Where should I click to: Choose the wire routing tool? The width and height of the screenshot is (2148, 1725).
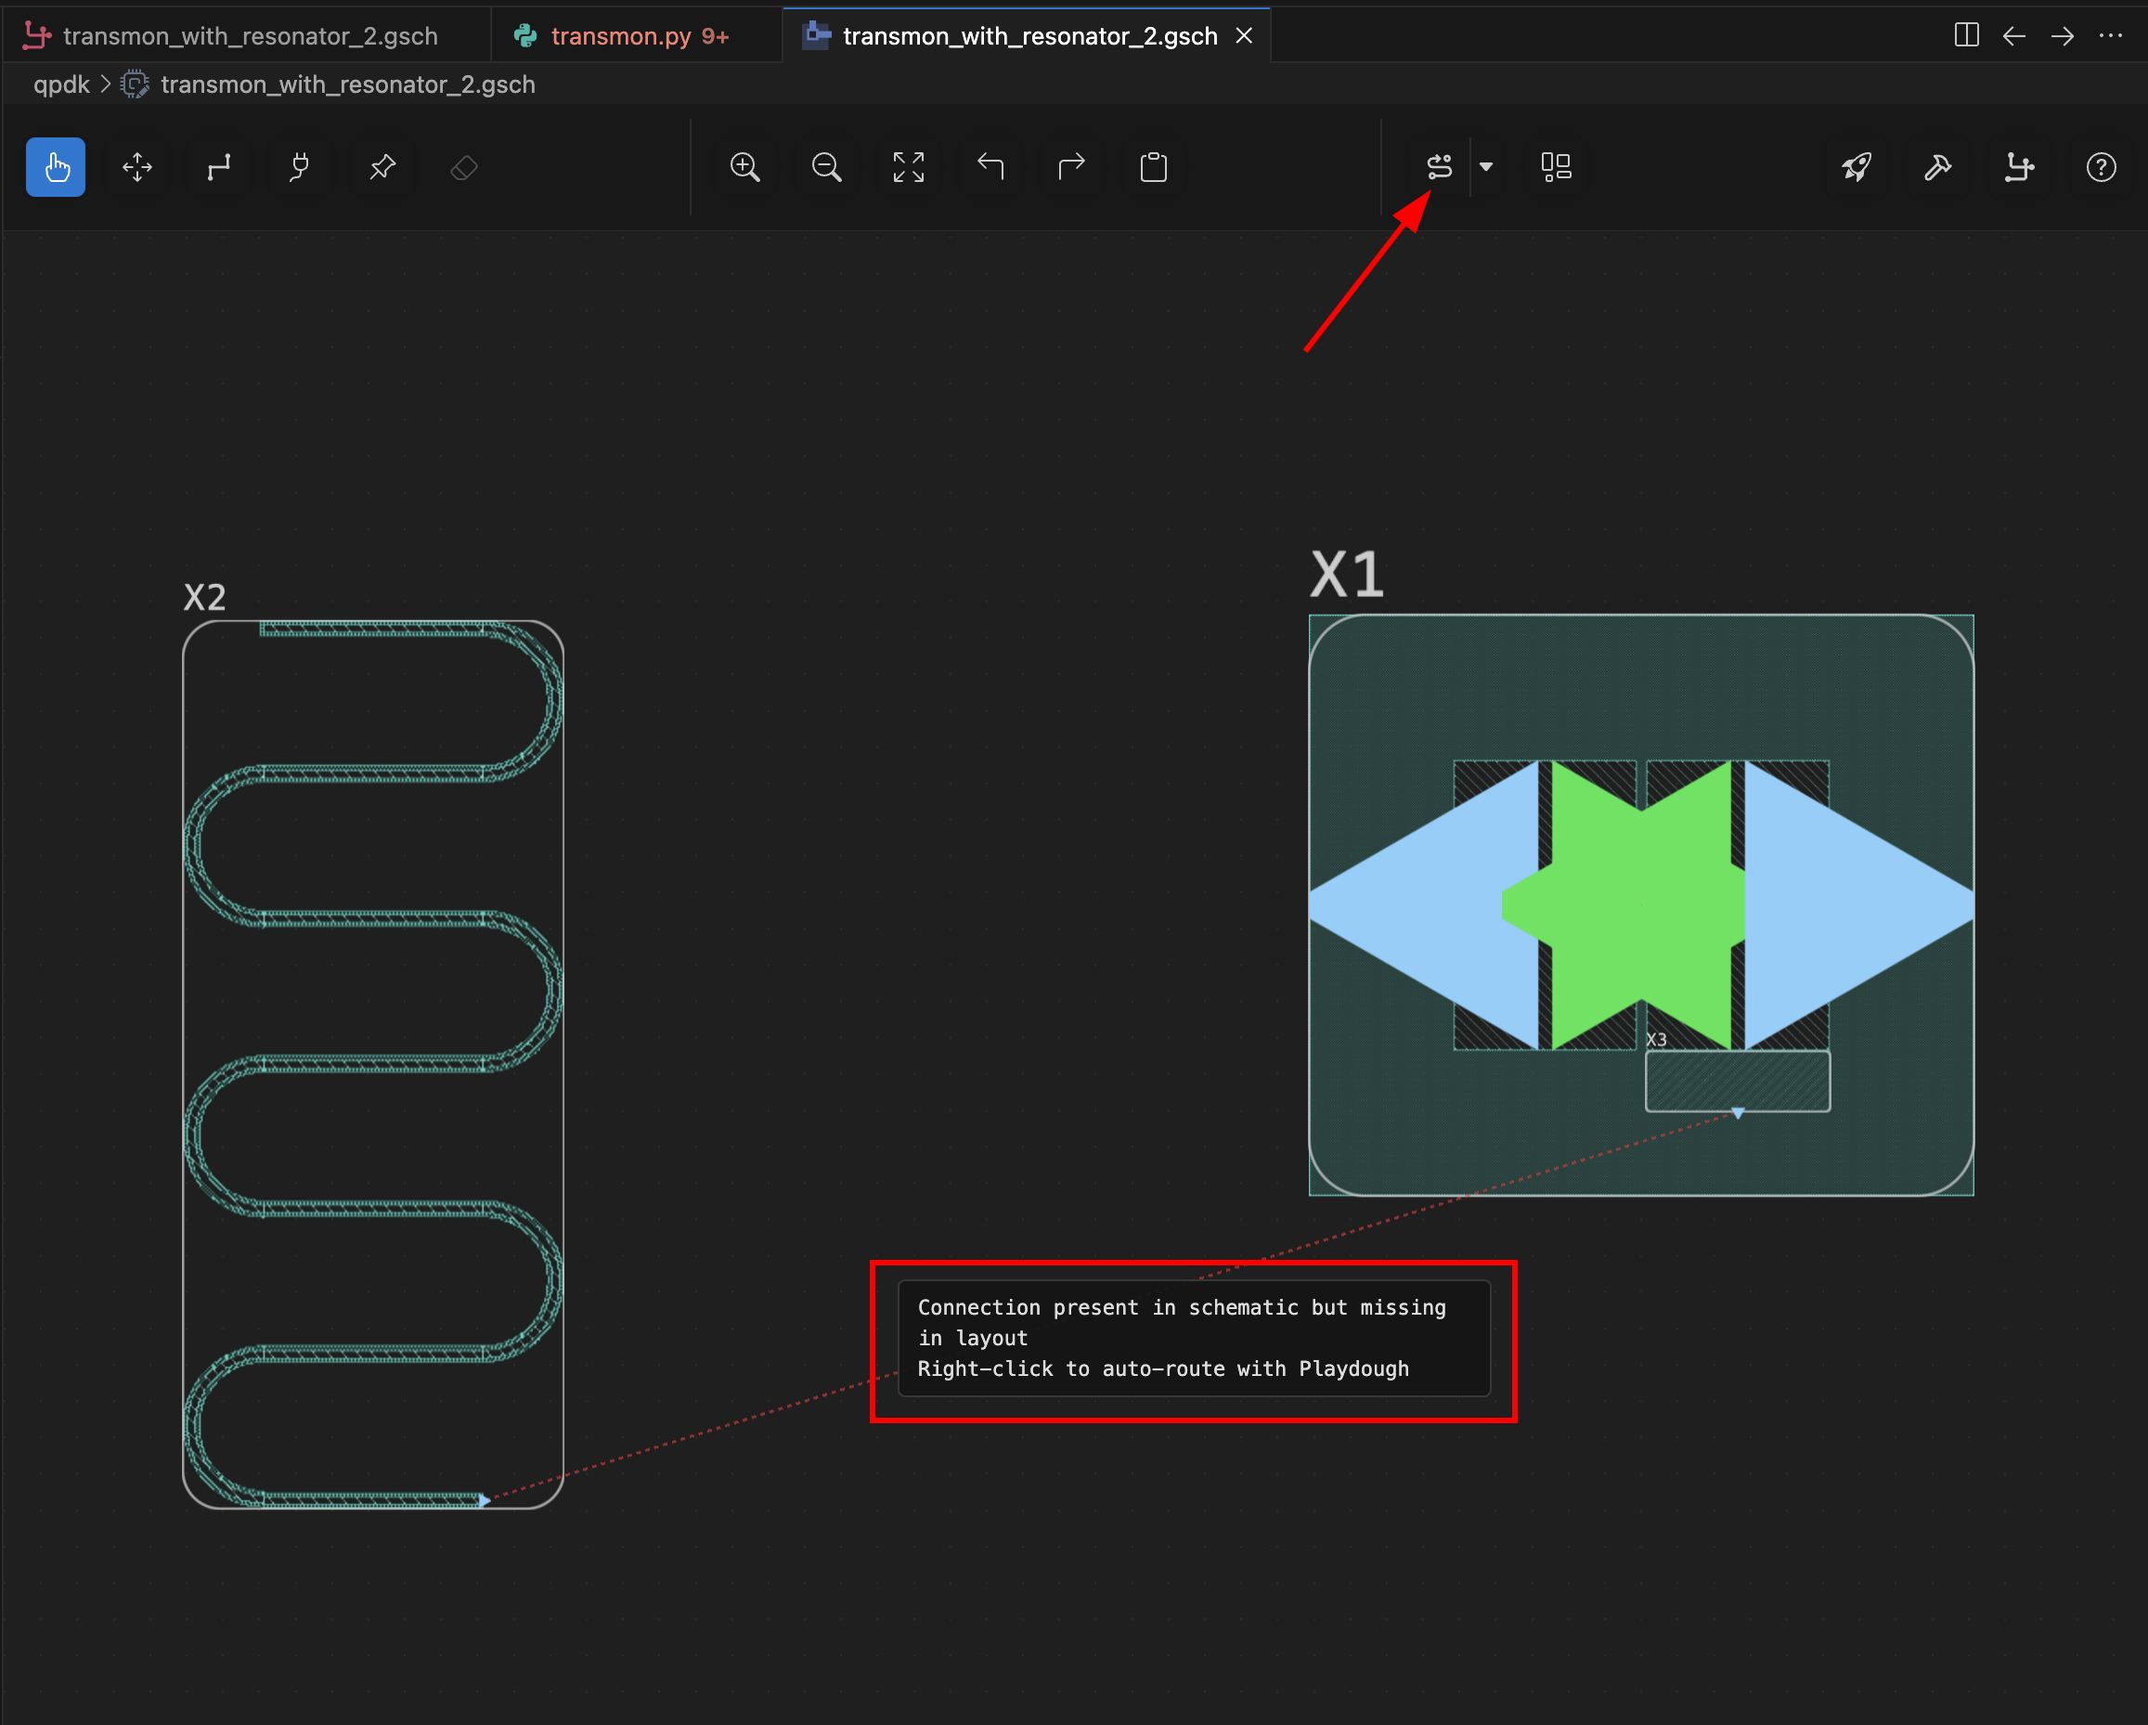tap(219, 167)
